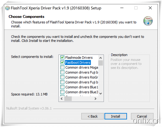Tick the Common drivers RioGr checkbox

pyautogui.click(x=62, y=77)
